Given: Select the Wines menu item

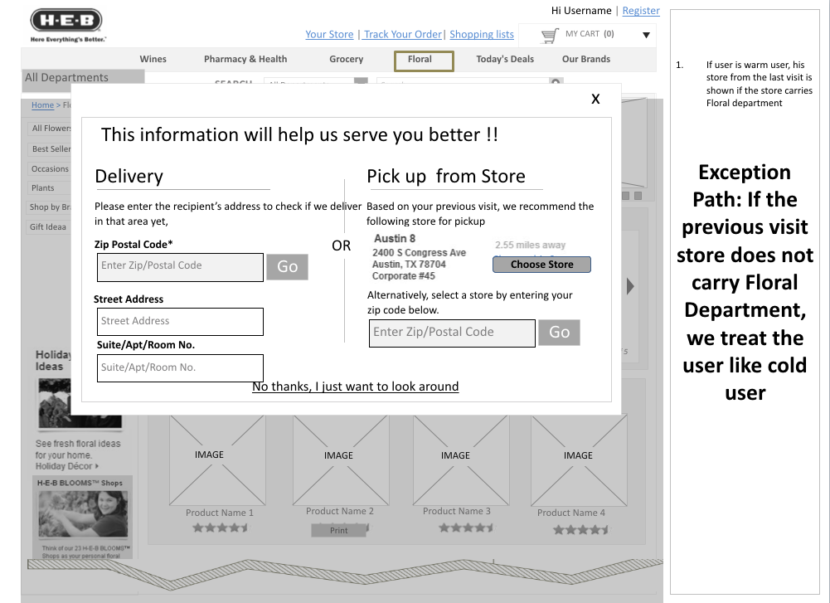Looking at the screenshot, I should tap(153, 59).
